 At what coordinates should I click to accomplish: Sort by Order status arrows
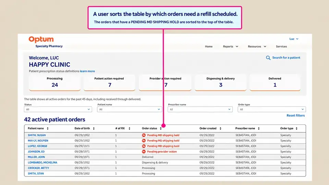click(161, 128)
